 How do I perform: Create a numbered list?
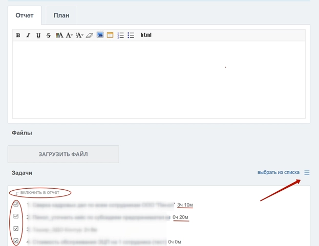[x=121, y=35]
